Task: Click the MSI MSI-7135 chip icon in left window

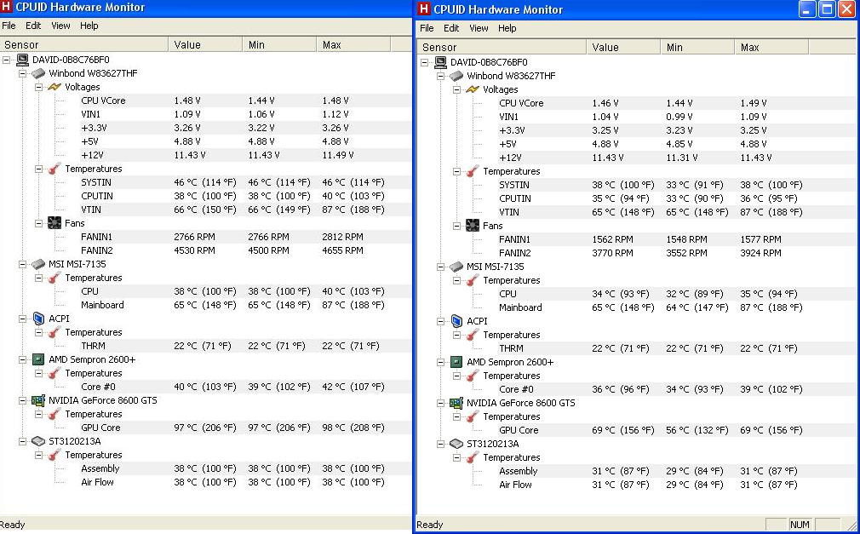Action: pos(37,264)
